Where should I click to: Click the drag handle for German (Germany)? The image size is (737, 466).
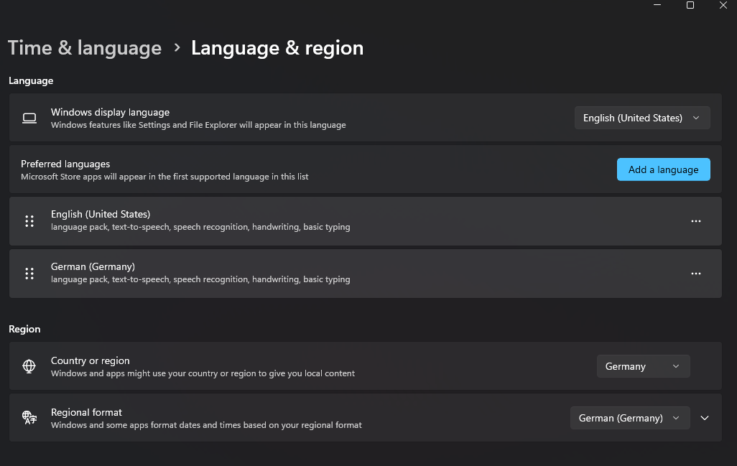click(x=29, y=274)
